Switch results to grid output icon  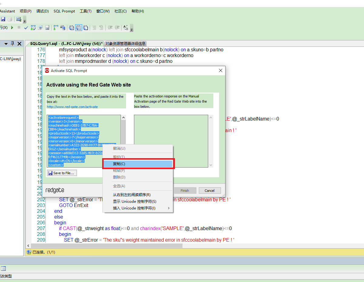(x=78, y=27)
